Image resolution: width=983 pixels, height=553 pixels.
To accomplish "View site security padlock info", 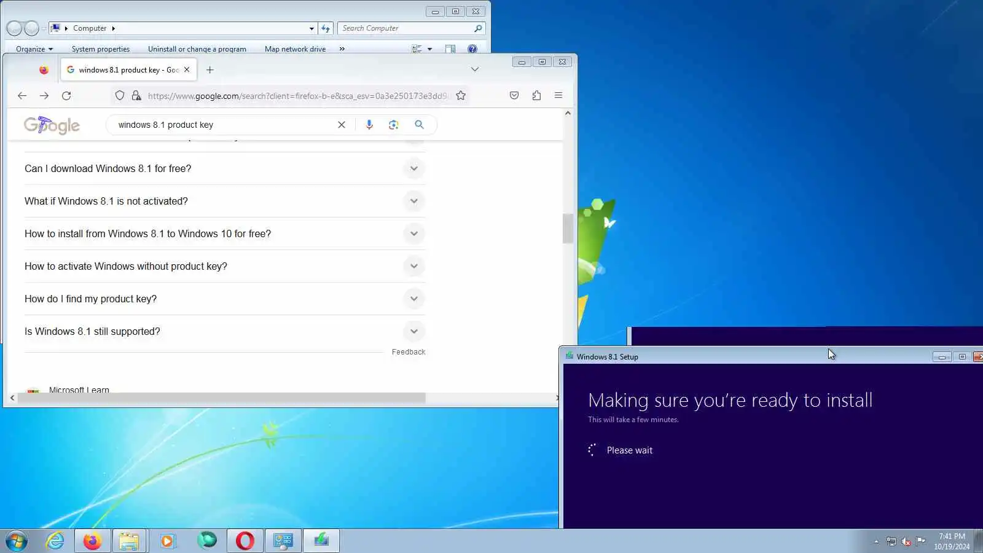I will (x=136, y=95).
